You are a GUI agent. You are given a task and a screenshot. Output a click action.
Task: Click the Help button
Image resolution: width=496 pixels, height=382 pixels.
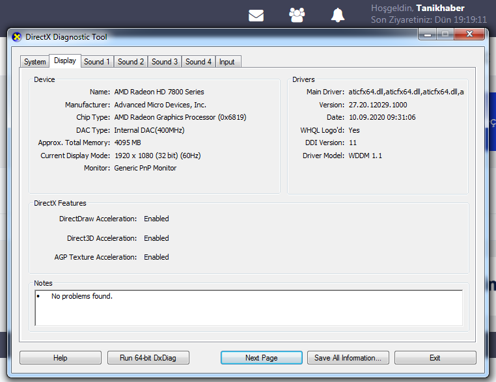point(61,358)
